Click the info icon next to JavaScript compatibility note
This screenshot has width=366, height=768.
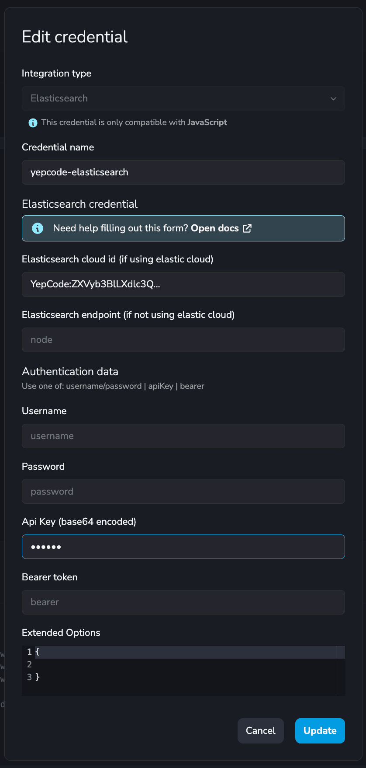(x=33, y=123)
